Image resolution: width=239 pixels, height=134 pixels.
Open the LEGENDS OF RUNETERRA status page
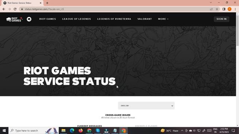(x=114, y=19)
